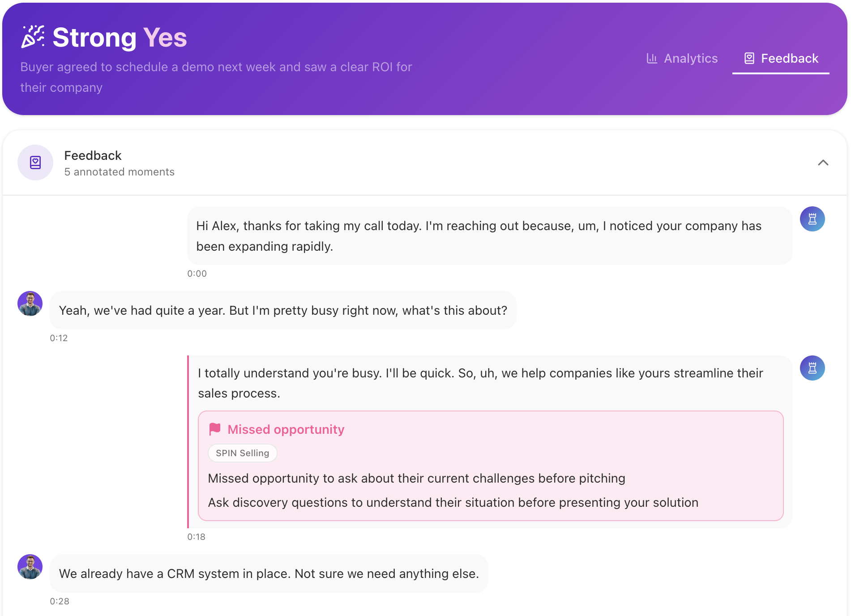Select the buyer's avatar at 0:28

click(30, 566)
